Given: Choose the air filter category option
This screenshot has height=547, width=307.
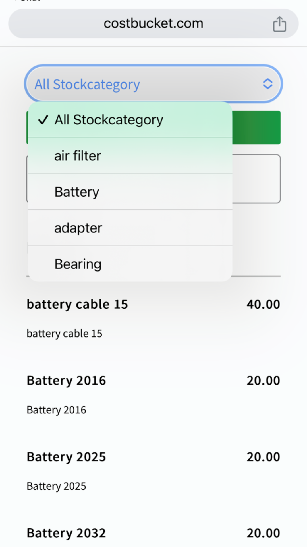Looking at the screenshot, I should coord(78,156).
